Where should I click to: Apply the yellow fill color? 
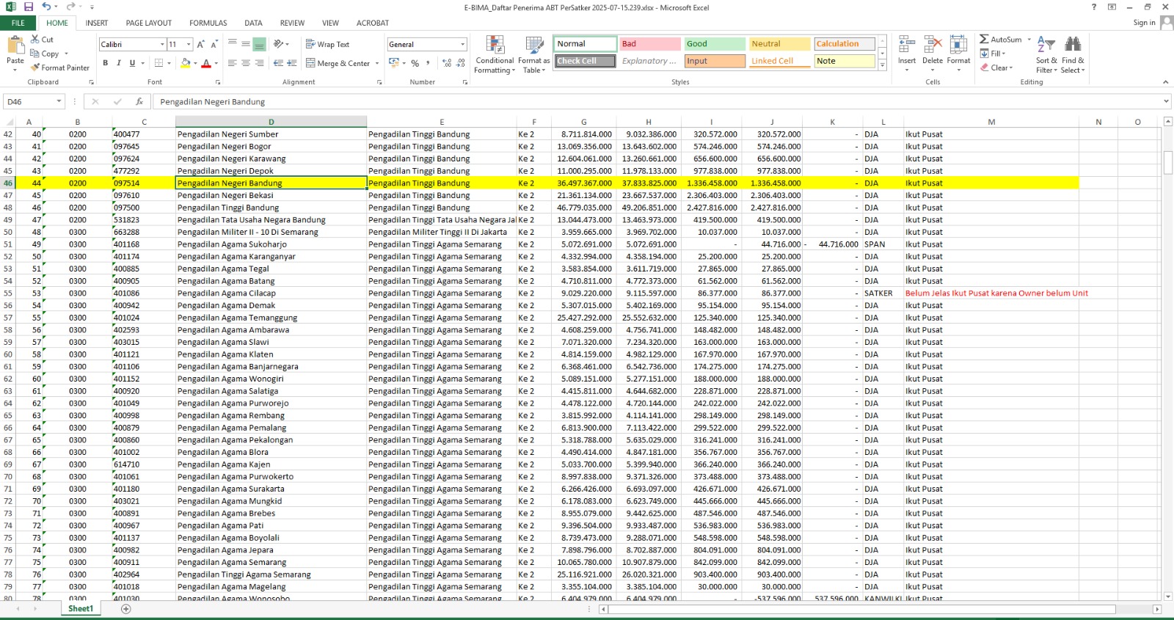[x=186, y=63]
